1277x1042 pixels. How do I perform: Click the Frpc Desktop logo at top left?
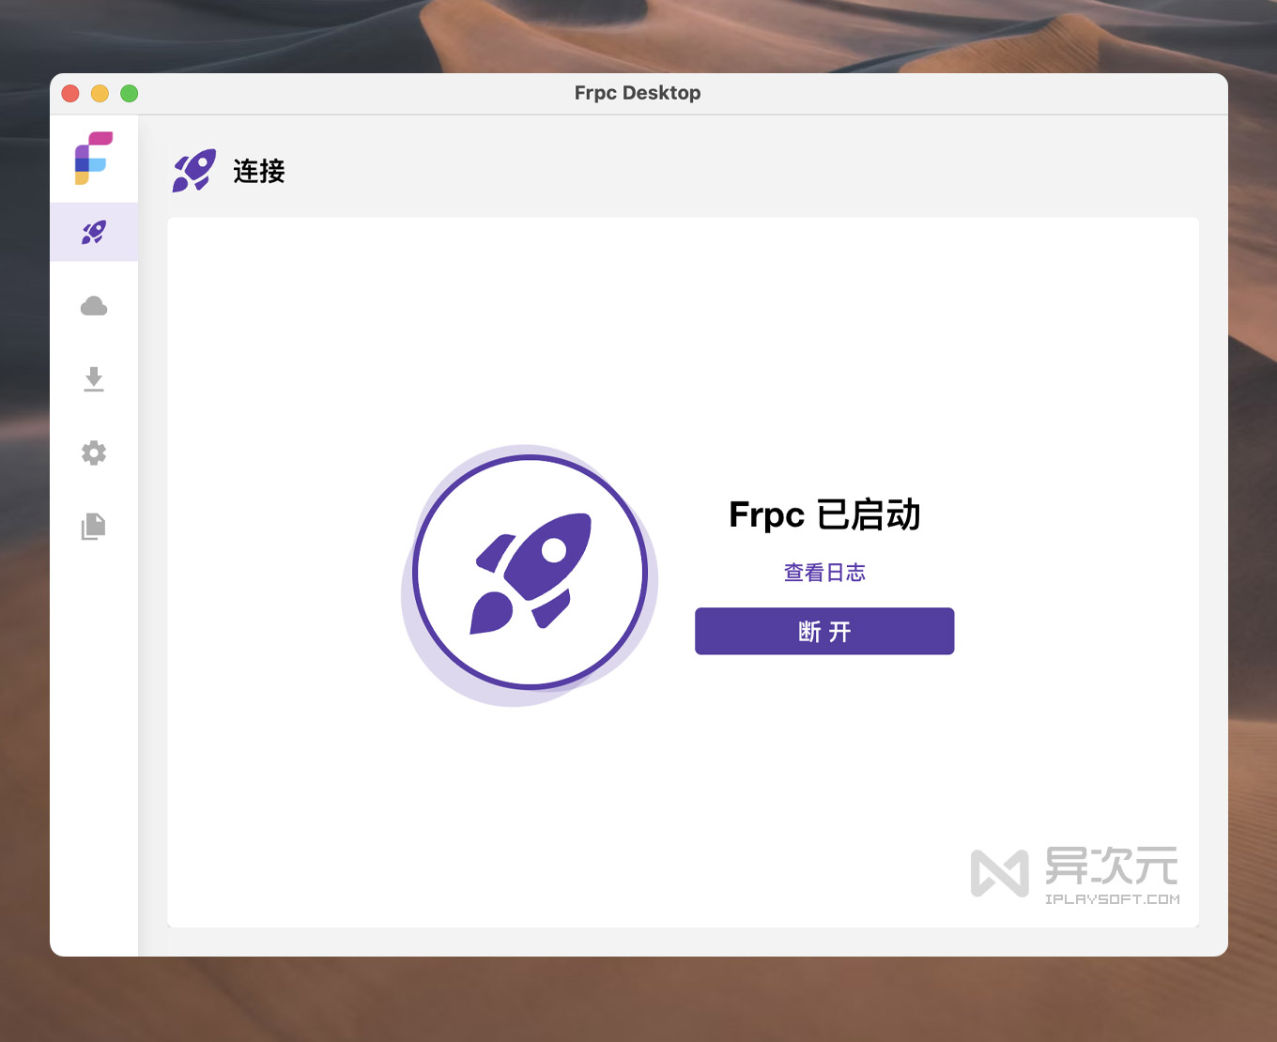click(94, 158)
